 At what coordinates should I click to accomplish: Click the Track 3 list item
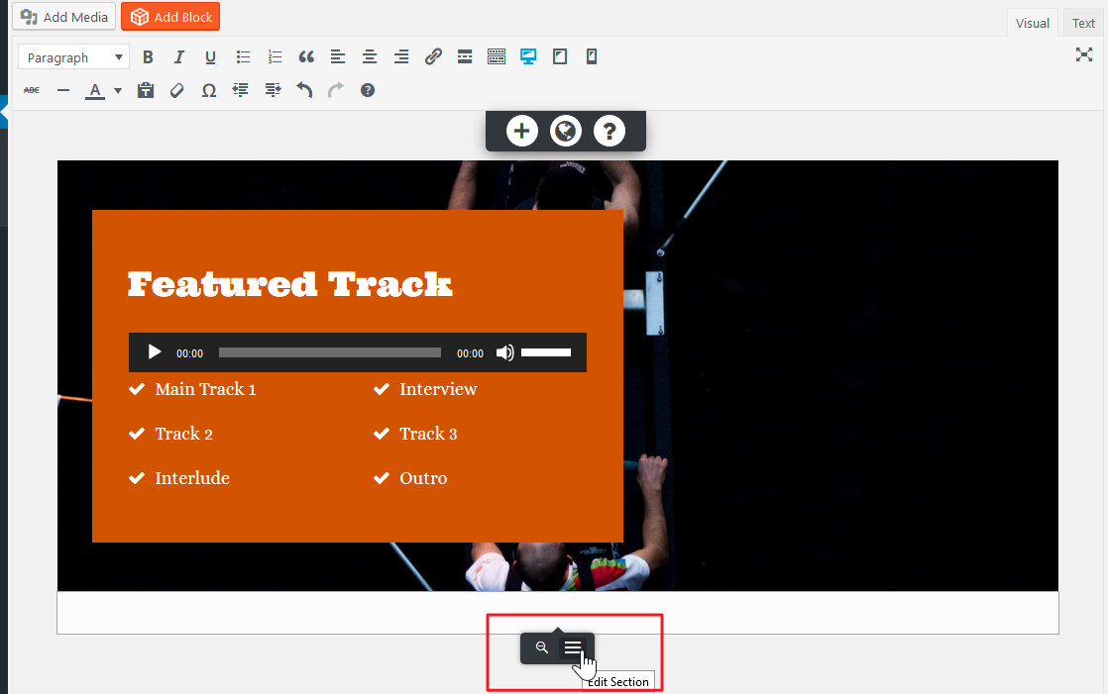[x=428, y=434]
